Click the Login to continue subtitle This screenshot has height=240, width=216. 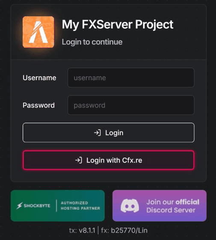(x=92, y=42)
